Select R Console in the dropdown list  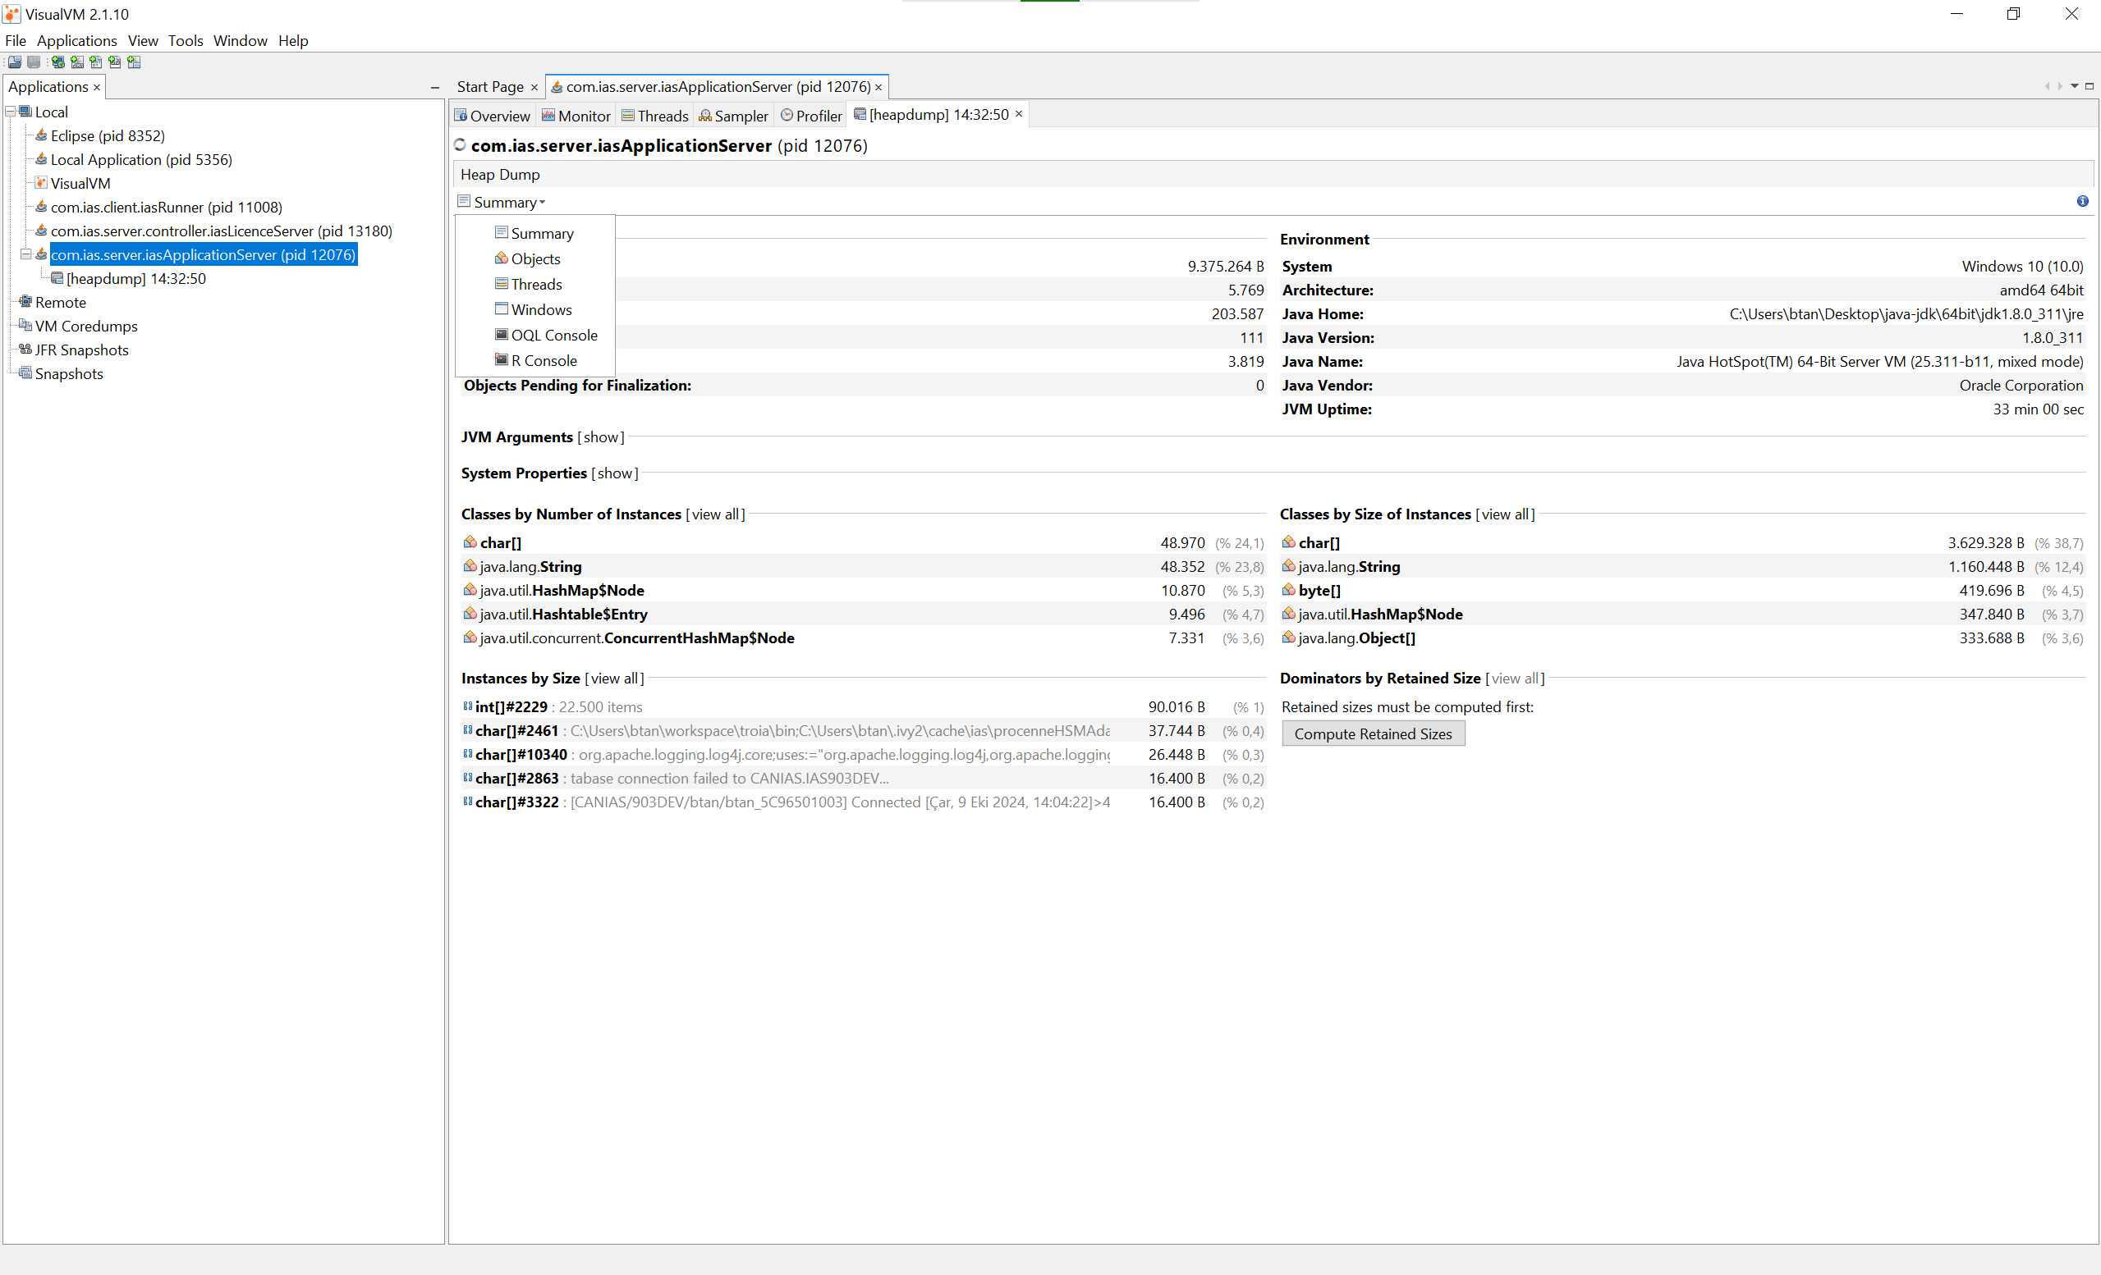[535, 360]
